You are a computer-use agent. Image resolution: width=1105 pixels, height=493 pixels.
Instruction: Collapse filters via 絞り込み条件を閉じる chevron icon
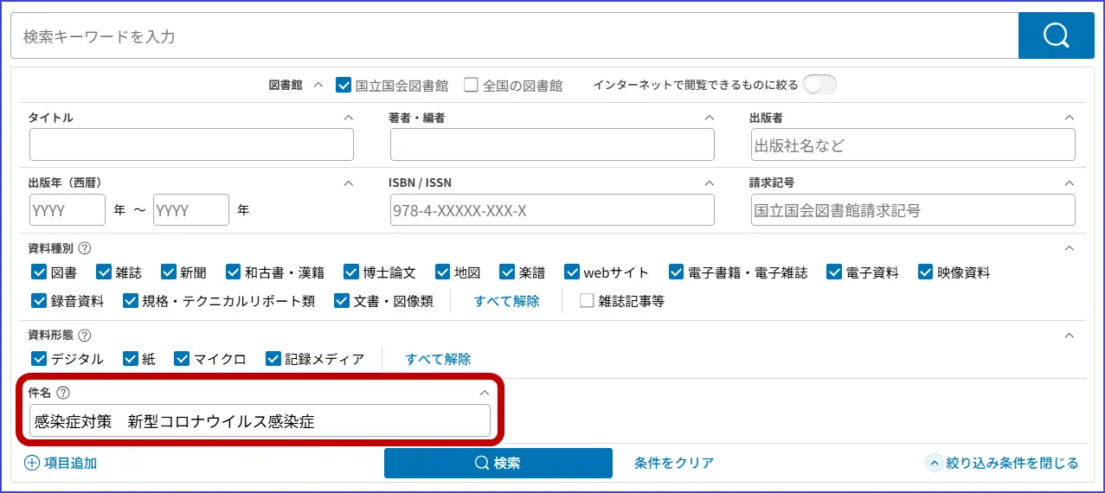pos(934,464)
